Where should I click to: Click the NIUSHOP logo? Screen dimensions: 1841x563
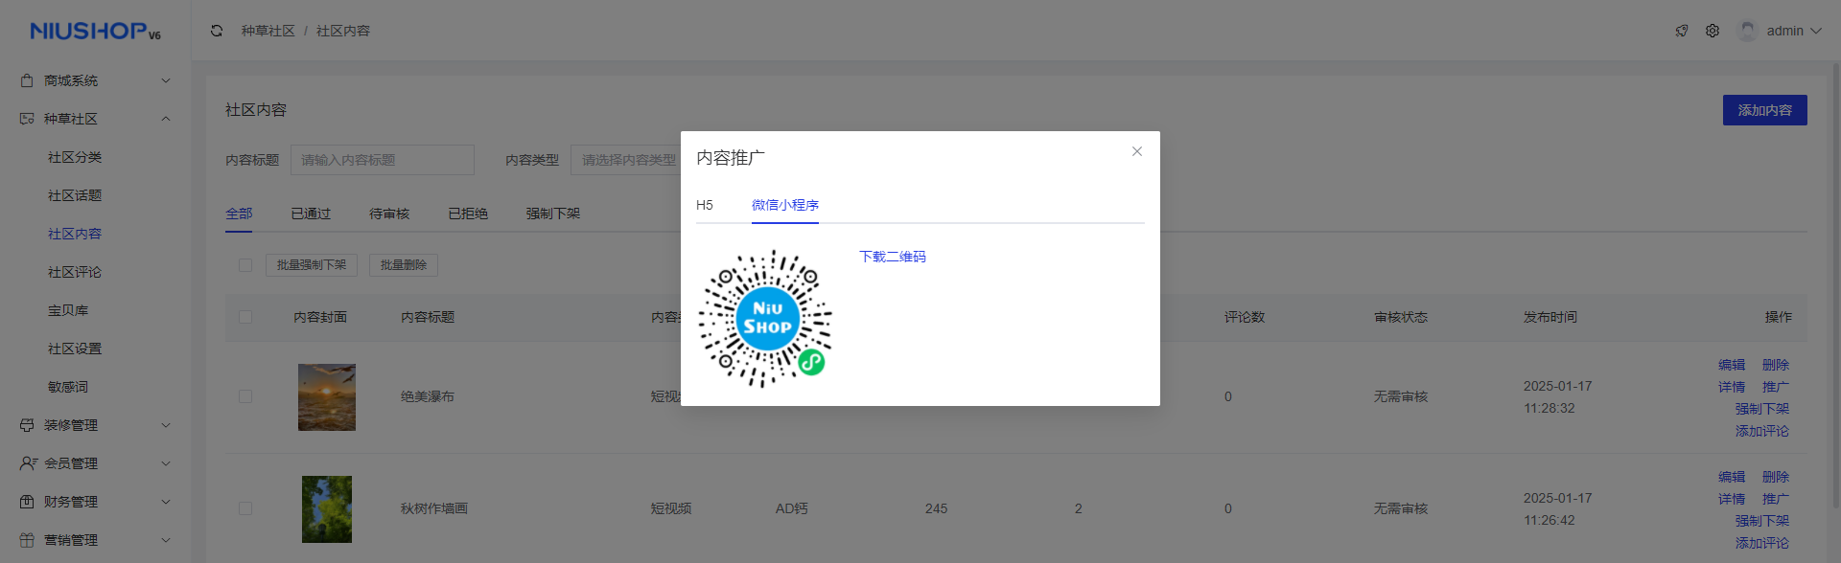pos(95,31)
